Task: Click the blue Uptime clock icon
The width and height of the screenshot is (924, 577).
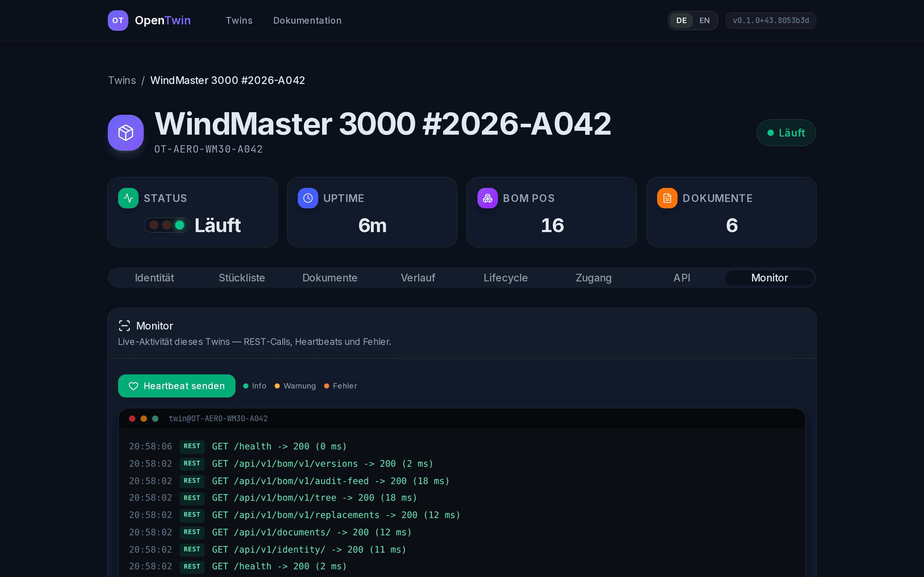Action: [x=308, y=198]
